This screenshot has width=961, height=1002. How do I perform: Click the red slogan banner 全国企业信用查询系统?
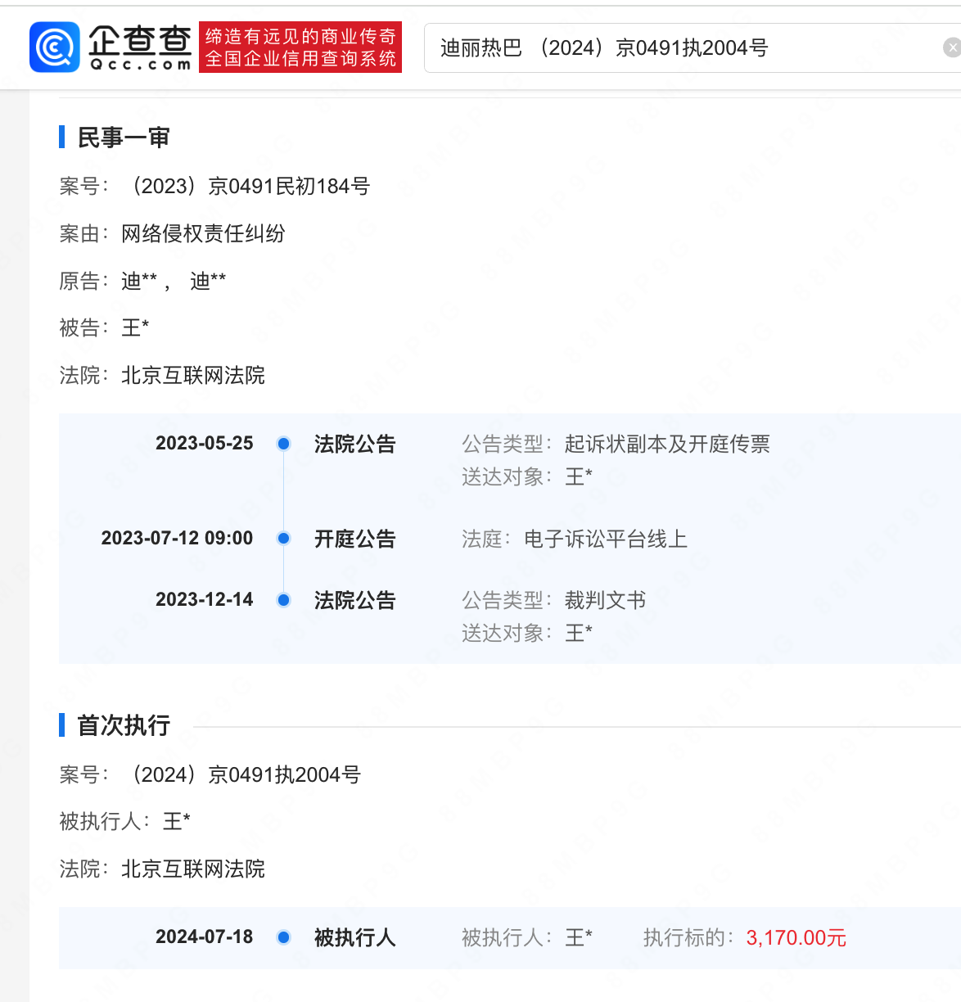tap(300, 47)
